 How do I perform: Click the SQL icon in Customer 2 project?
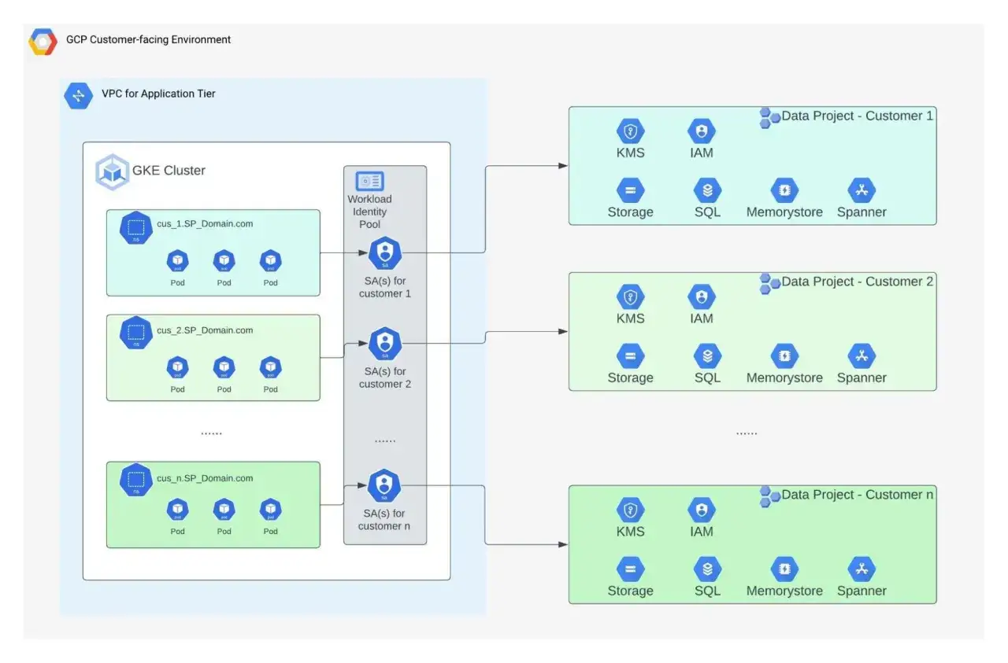[707, 356]
